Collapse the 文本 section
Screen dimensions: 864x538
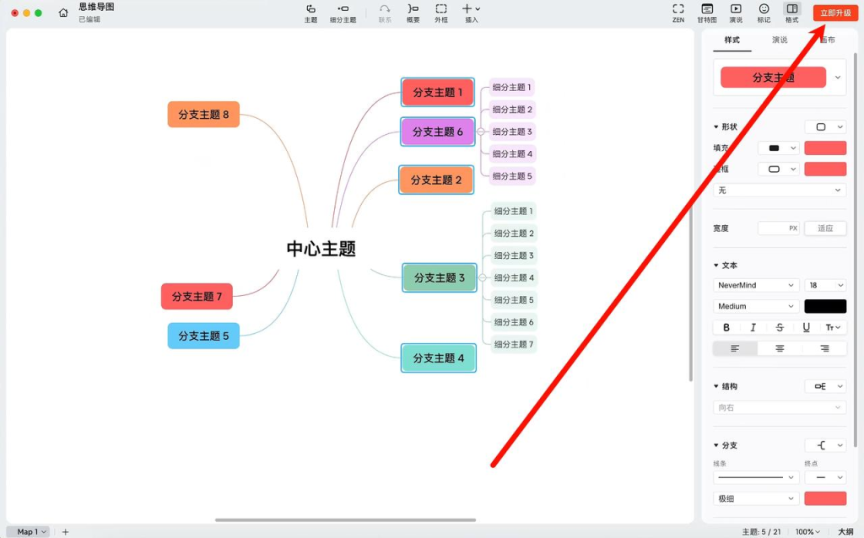(715, 266)
